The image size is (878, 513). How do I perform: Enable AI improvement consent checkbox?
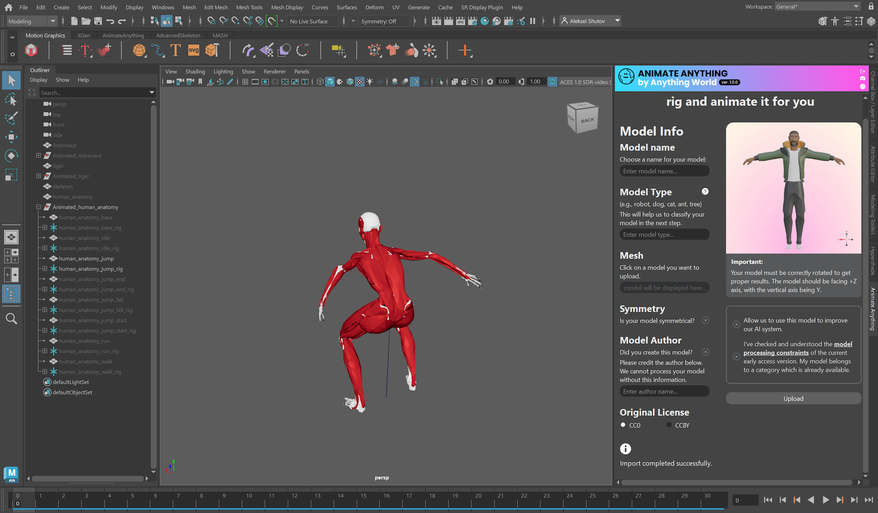pyautogui.click(x=737, y=324)
